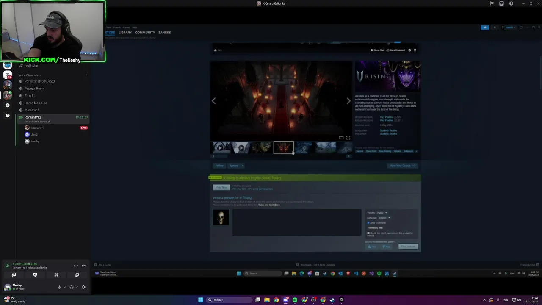The image size is (542, 305).
Task: Click Play Now button
Action: (x=221, y=187)
